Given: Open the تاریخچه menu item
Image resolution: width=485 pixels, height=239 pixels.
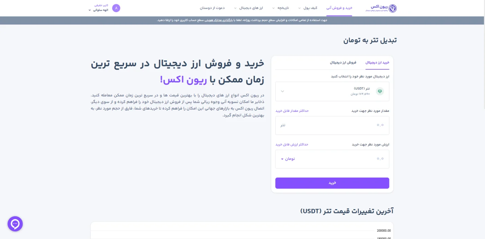Looking at the screenshot, I should coord(283,8).
